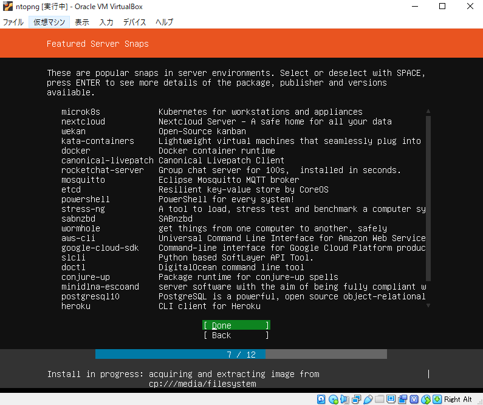The height and width of the screenshot is (405, 483).
Task: Click 'PowerShell for every system!' description
Action: click(226, 199)
